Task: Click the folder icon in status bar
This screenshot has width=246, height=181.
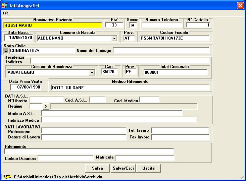Action: (7, 176)
